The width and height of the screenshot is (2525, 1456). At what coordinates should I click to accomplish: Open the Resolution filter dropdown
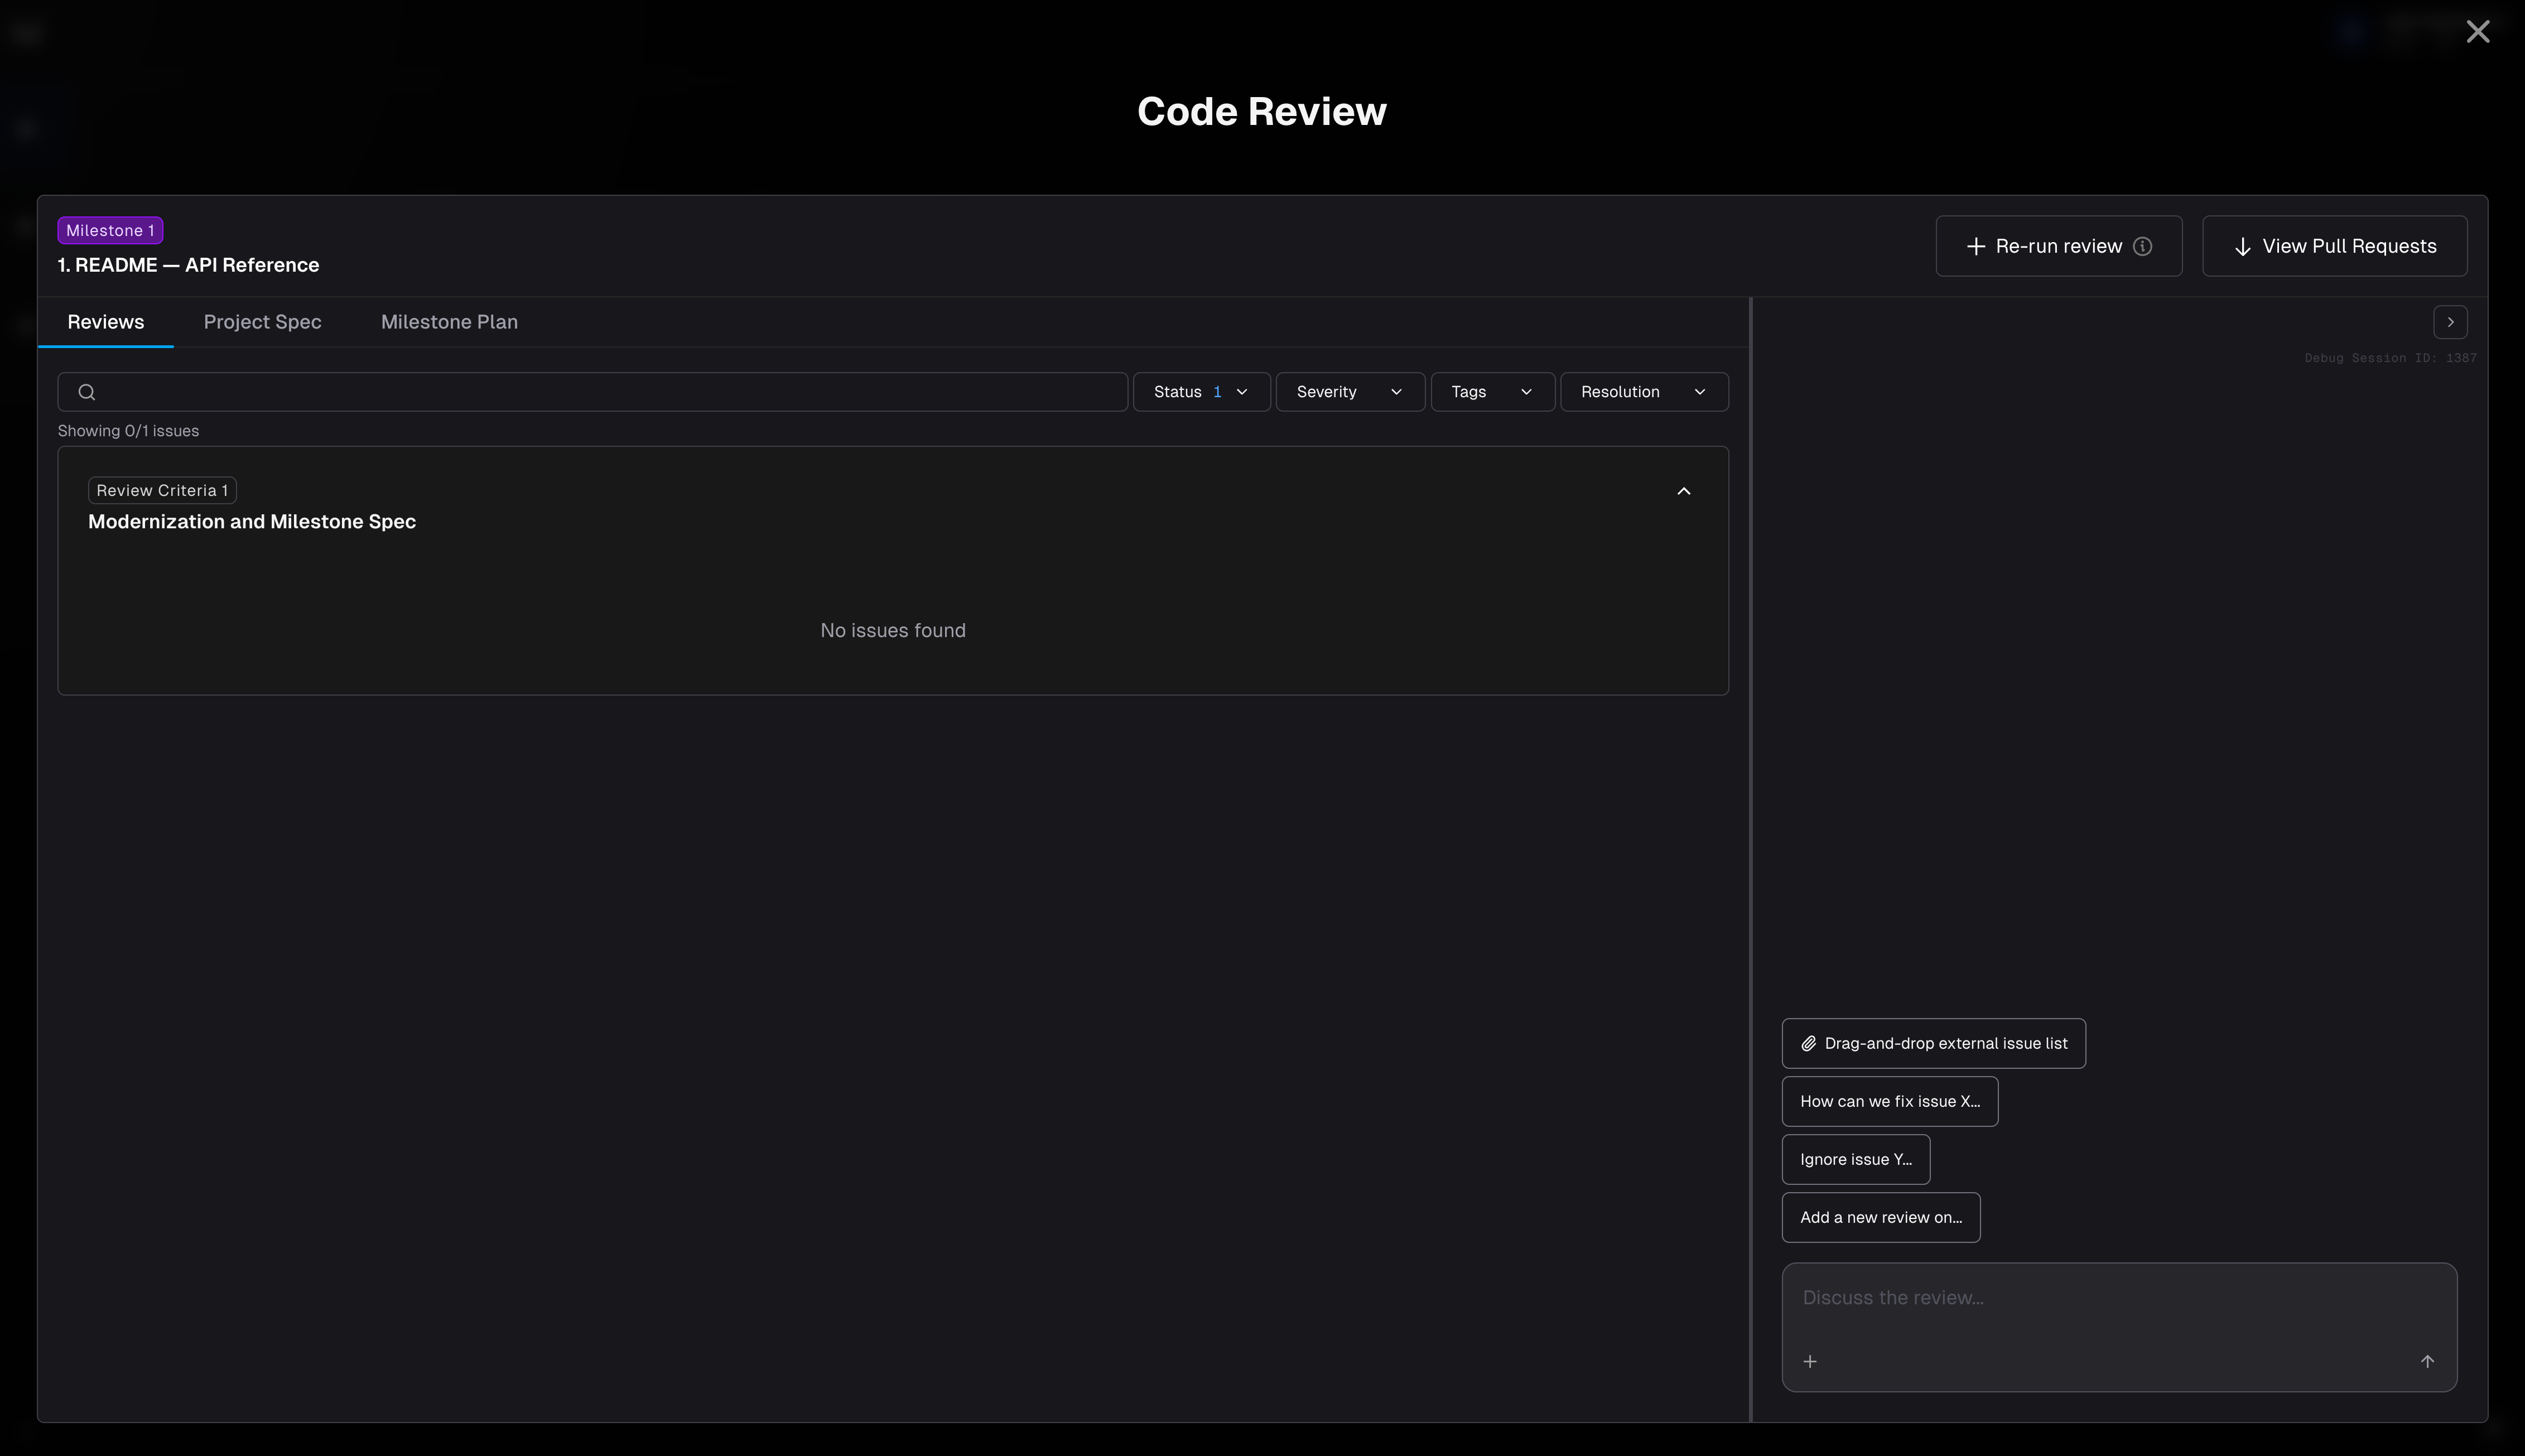point(1644,392)
